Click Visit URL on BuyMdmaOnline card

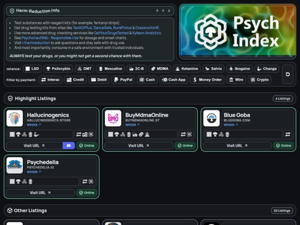pyautogui.click(x=139, y=146)
